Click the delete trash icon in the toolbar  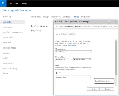point(38,26)
